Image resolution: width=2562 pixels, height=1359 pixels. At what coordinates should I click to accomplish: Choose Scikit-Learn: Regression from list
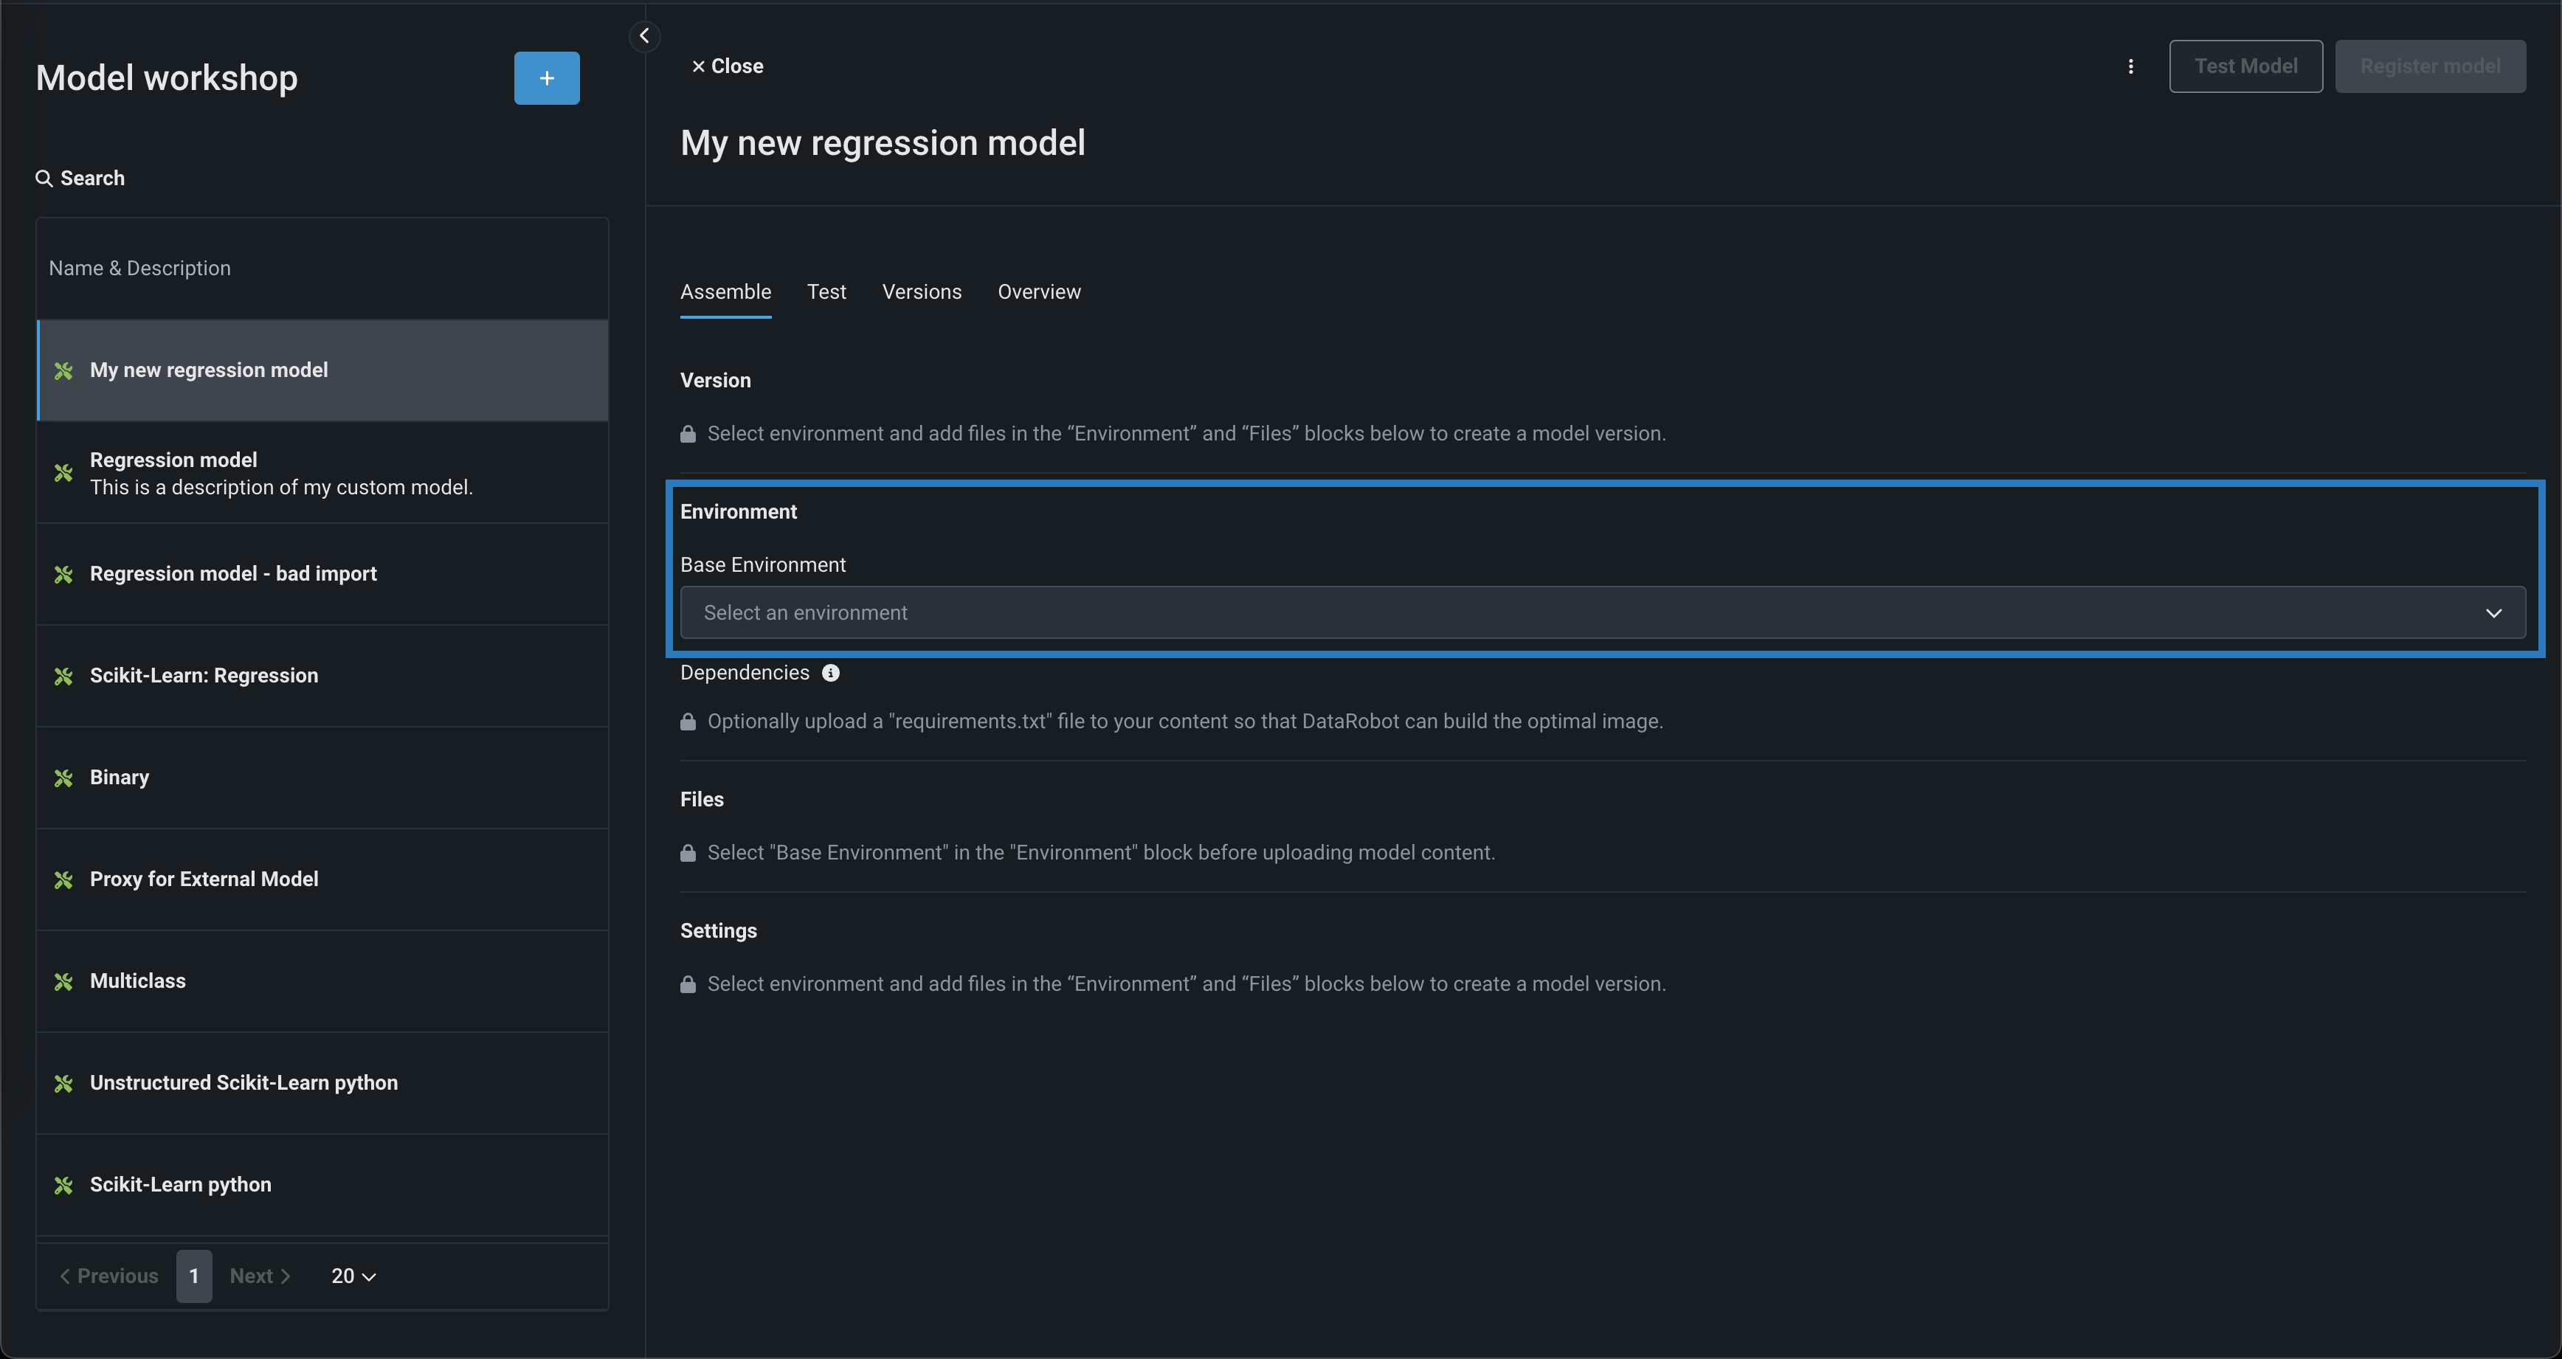coord(204,676)
